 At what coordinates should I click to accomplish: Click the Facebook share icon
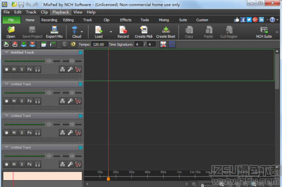pos(243,20)
